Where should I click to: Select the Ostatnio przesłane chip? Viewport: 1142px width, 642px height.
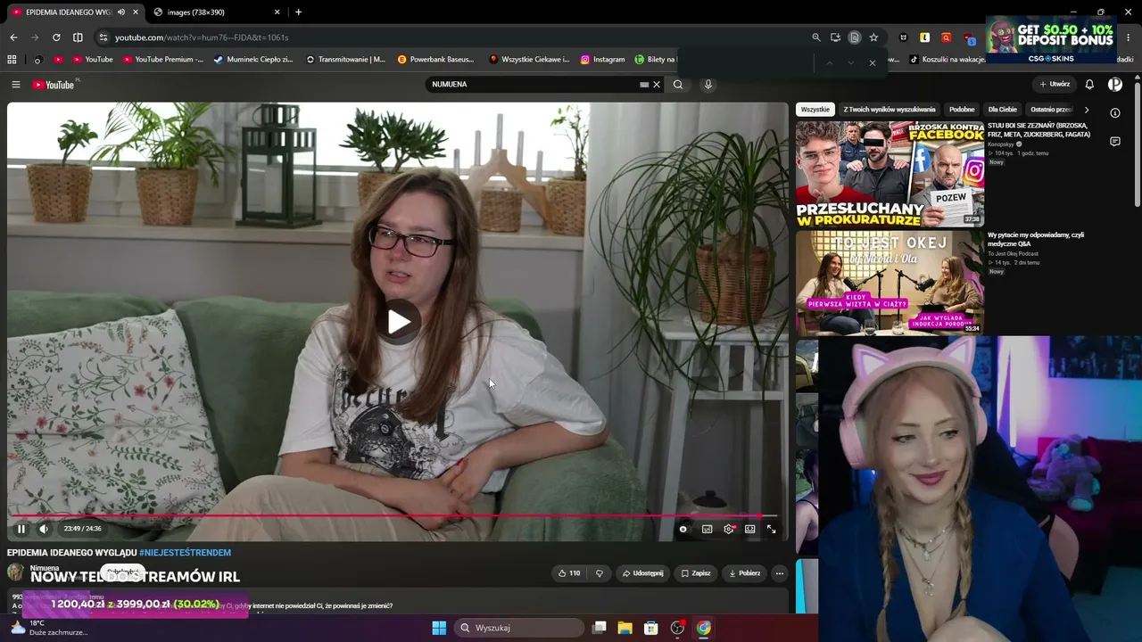point(1051,110)
